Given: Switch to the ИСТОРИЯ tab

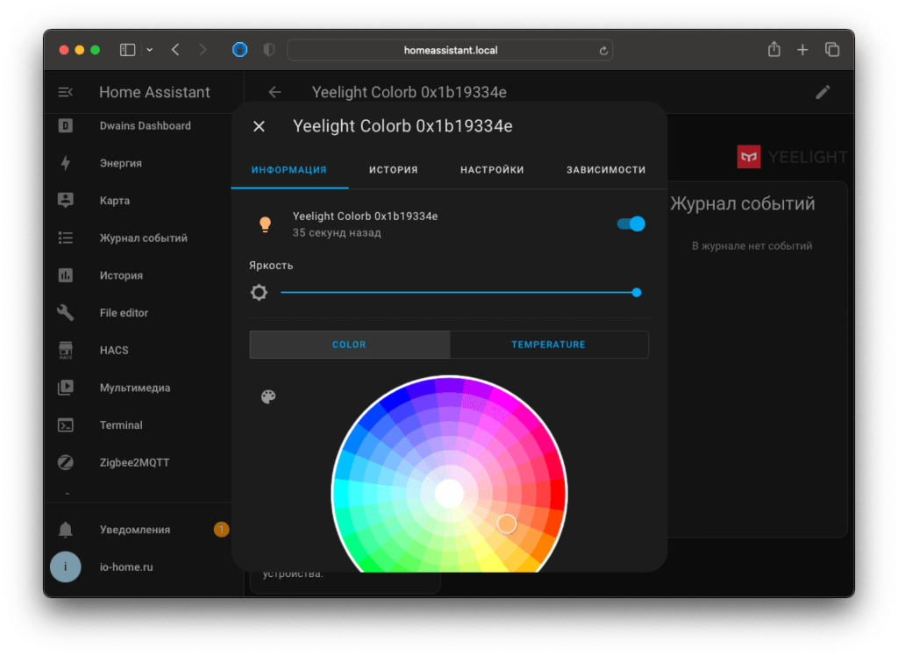Looking at the screenshot, I should [394, 170].
